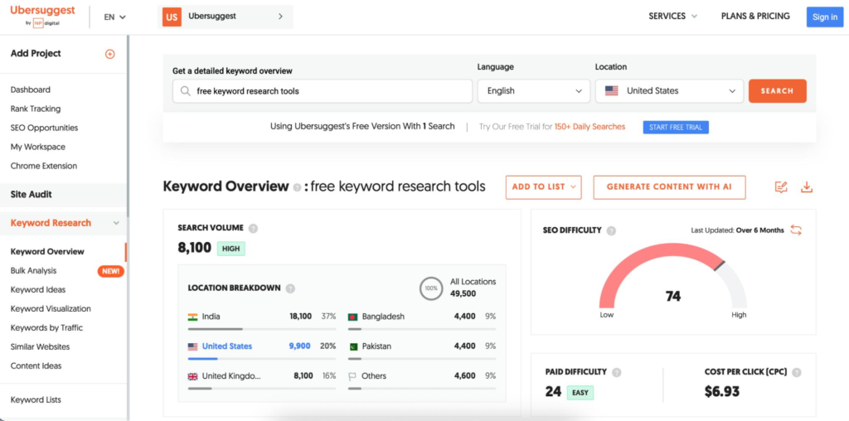
Task: Open Keyword Ideas in the sidebar
Action: pyautogui.click(x=38, y=289)
